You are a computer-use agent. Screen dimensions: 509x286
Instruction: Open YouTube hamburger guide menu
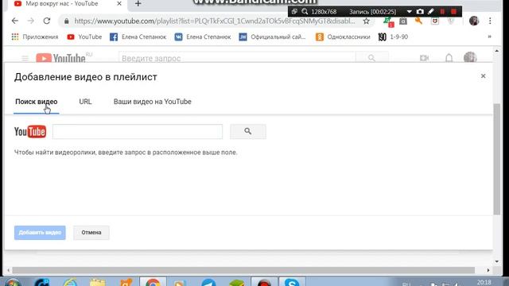pyautogui.click(x=25, y=58)
